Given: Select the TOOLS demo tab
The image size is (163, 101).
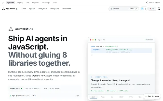Looking at the screenshot, I should click(x=103, y=97).
